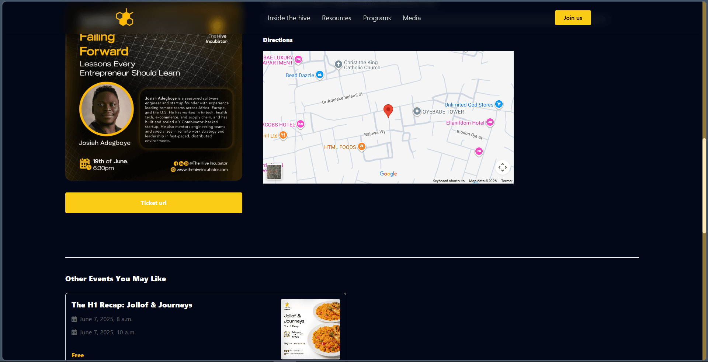
Task: Click the Ellanifdom Hotel marker
Action: click(x=490, y=122)
